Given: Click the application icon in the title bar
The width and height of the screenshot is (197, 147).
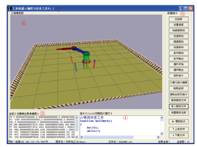Looking at the screenshot, I should coord(9,9).
